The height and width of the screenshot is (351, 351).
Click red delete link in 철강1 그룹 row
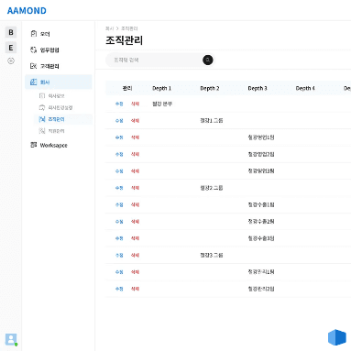pyautogui.click(x=135, y=121)
